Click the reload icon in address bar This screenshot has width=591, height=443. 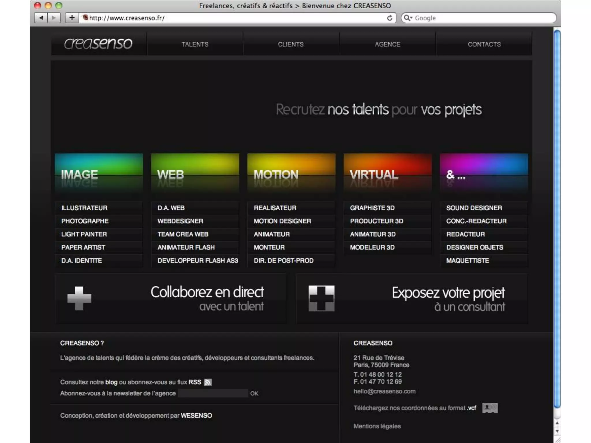point(390,18)
